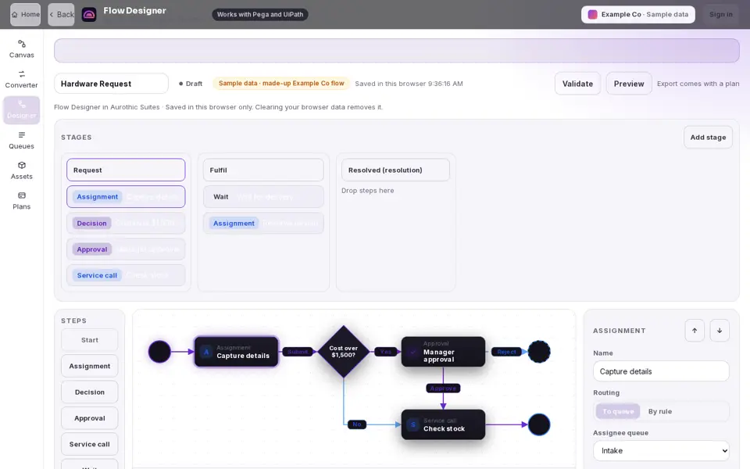Select the start circle node on canvas
This screenshot has width=750, height=469.
coord(159,352)
